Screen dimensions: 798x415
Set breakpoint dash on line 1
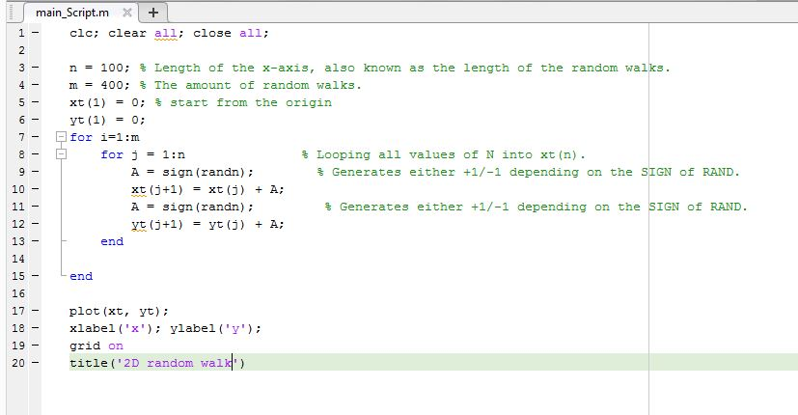[35, 33]
